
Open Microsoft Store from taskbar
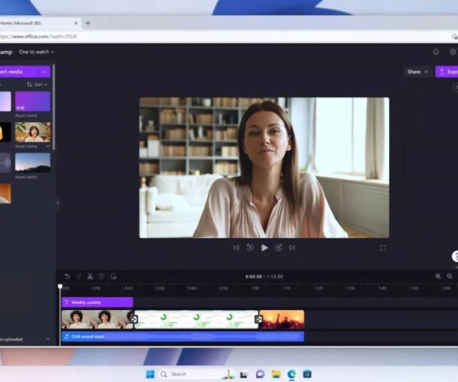coord(307,374)
